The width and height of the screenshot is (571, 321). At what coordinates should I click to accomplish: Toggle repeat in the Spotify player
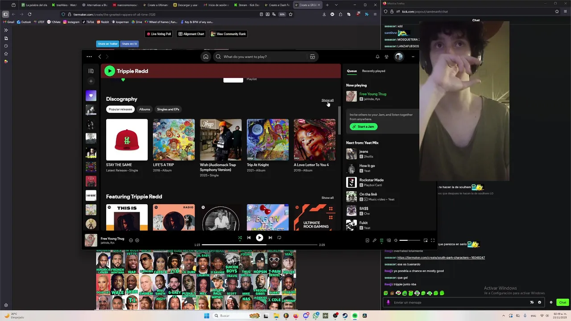pyautogui.click(x=279, y=238)
